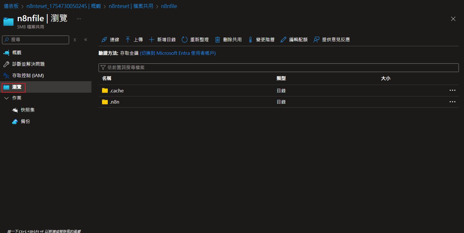Close the n8nfile blade

click(x=453, y=19)
